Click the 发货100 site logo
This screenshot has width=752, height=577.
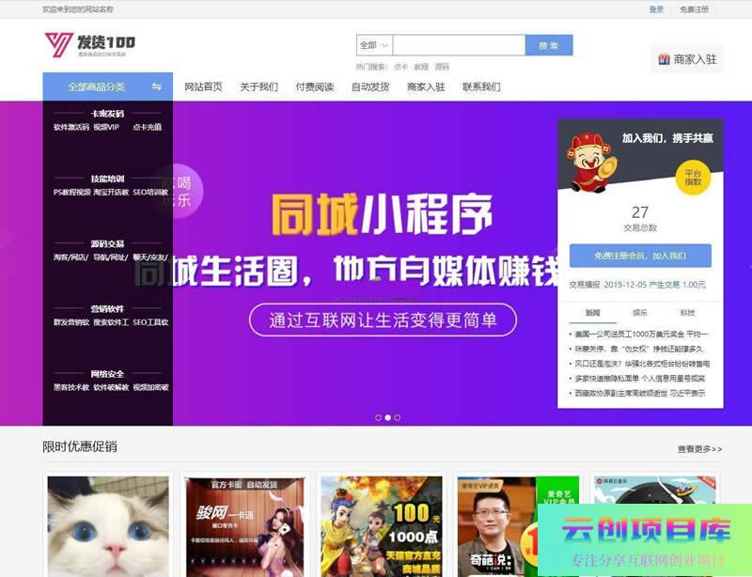pos(89,44)
